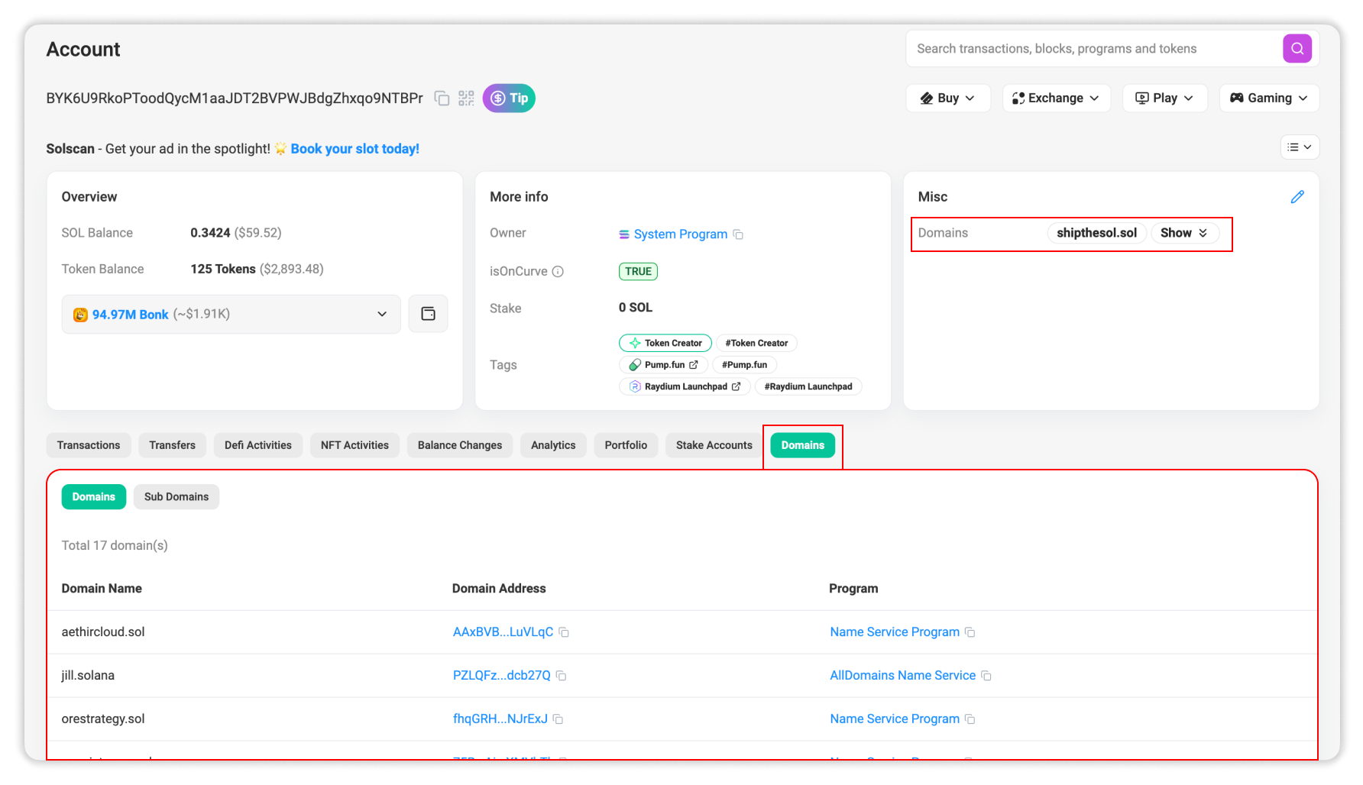Image resolution: width=1363 pixels, height=785 pixels.
Task: Focus the search transactions input field
Action: 1093,49
